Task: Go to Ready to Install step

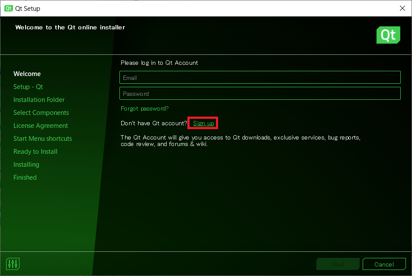Action: tap(35, 151)
